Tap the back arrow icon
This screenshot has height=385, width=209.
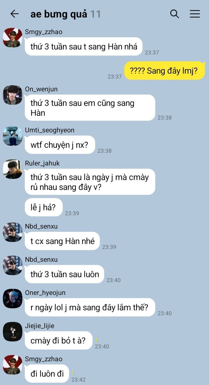[14, 14]
